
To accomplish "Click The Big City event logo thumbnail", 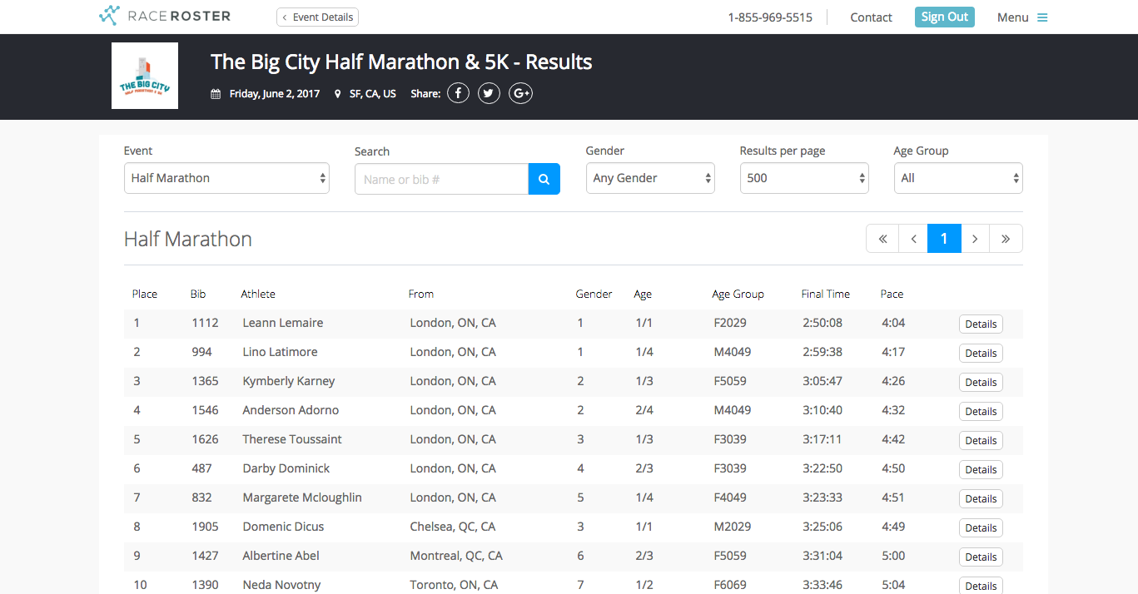I will pyautogui.click(x=145, y=76).
